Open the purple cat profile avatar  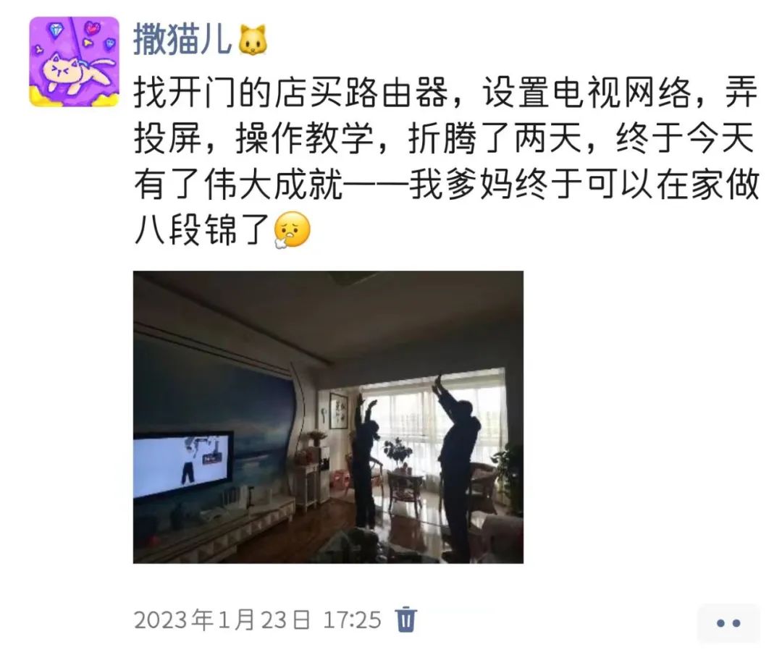click(x=74, y=62)
